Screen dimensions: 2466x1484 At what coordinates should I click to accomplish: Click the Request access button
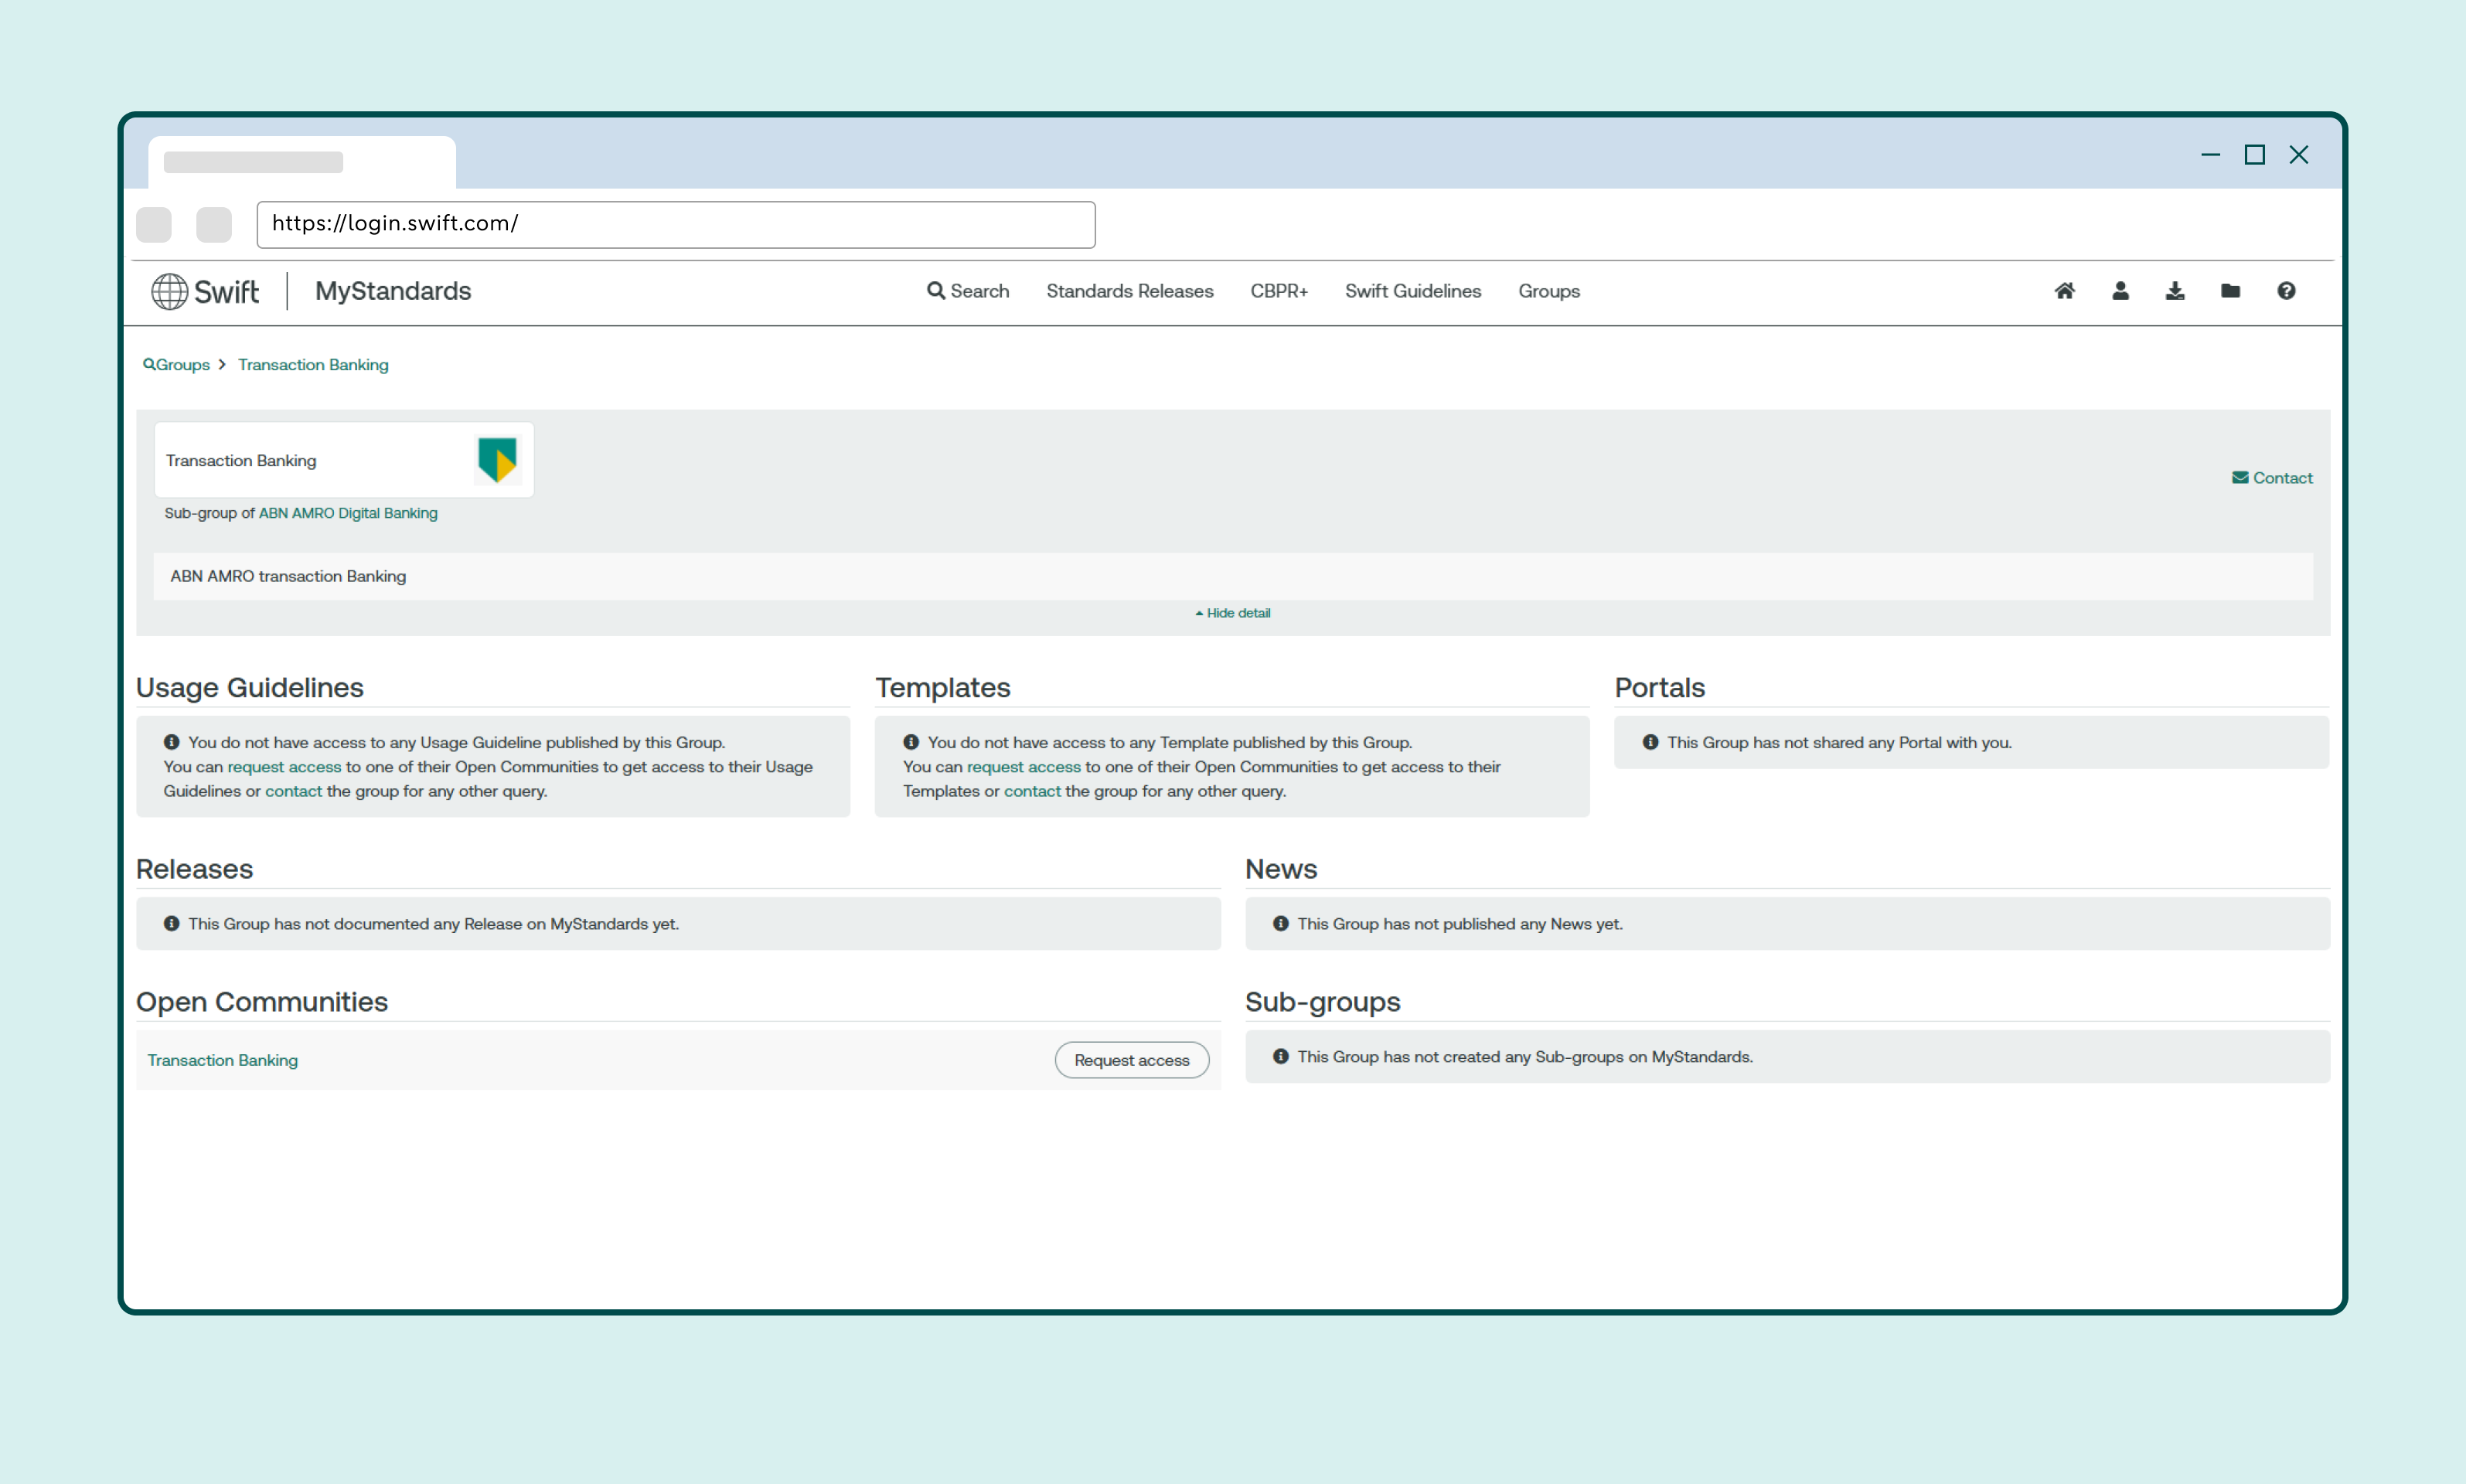tap(1132, 1060)
